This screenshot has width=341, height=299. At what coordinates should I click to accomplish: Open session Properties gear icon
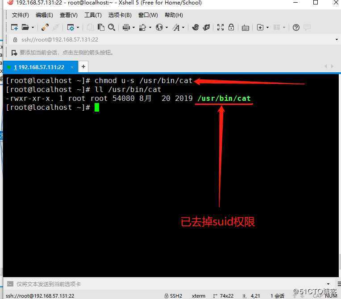71,27
